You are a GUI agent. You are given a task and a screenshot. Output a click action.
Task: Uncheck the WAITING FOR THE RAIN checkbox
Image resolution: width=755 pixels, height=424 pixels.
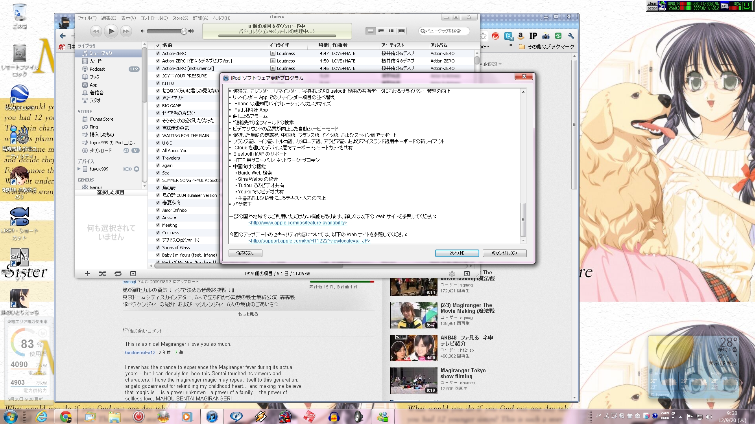[158, 136]
